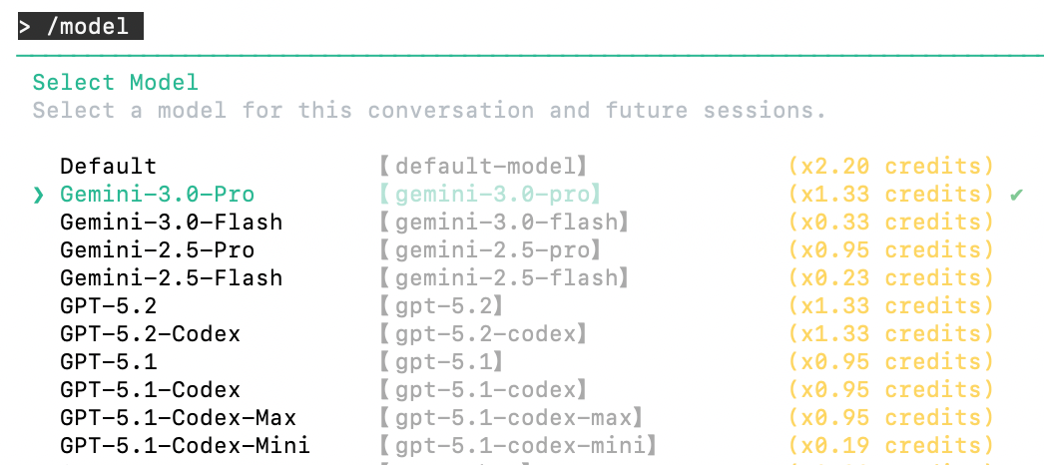Select the GPT-5.1 model entry

click(108, 361)
